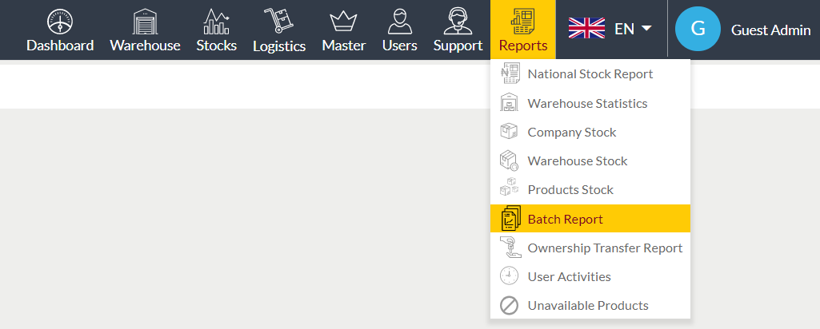Collapse the Reports menu label
The width and height of the screenshot is (820, 329).
[x=523, y=46]
